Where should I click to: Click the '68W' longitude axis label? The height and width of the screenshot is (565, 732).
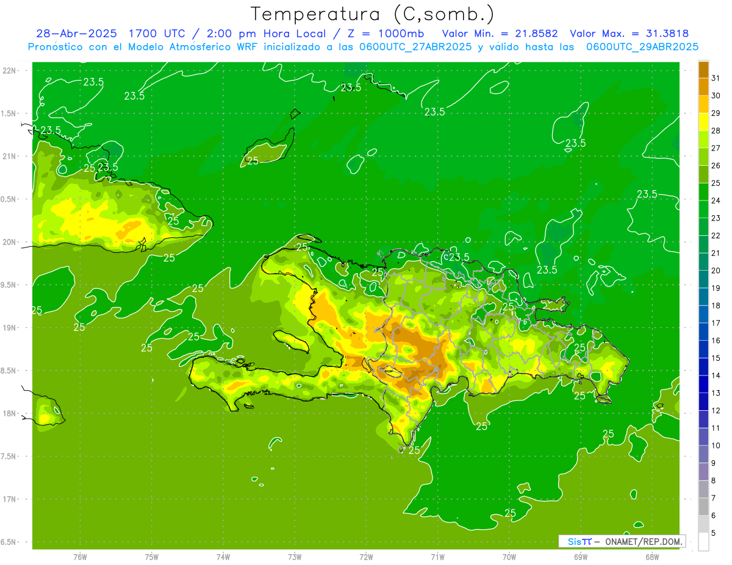tap(652, 557)
